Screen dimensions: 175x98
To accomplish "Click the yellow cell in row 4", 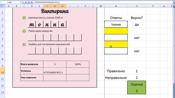I will tap(116, 31).
